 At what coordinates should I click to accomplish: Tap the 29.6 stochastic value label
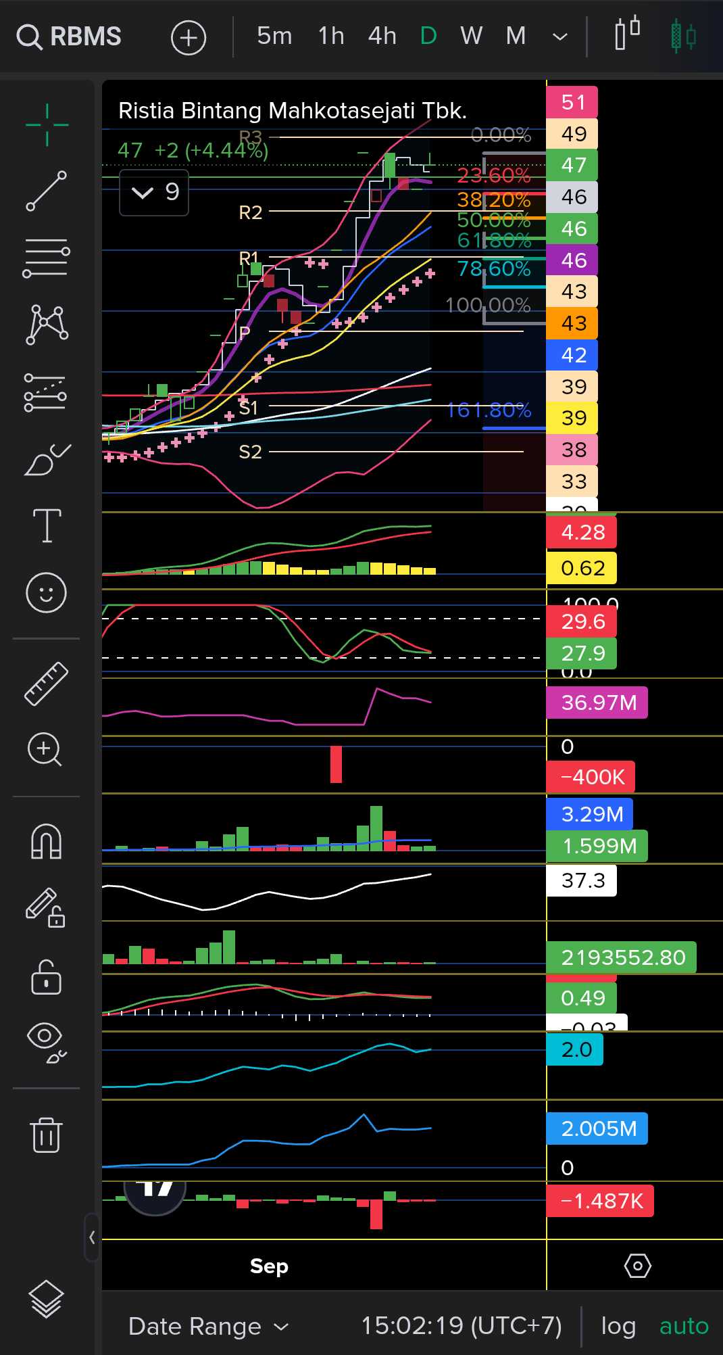point(582,621)
